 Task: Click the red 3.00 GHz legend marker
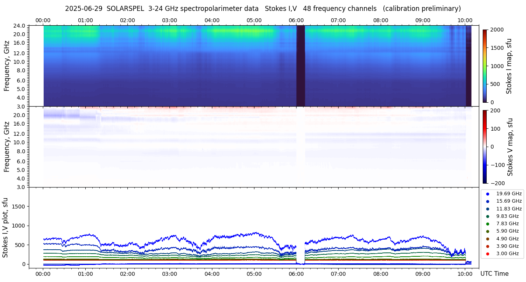487,254
